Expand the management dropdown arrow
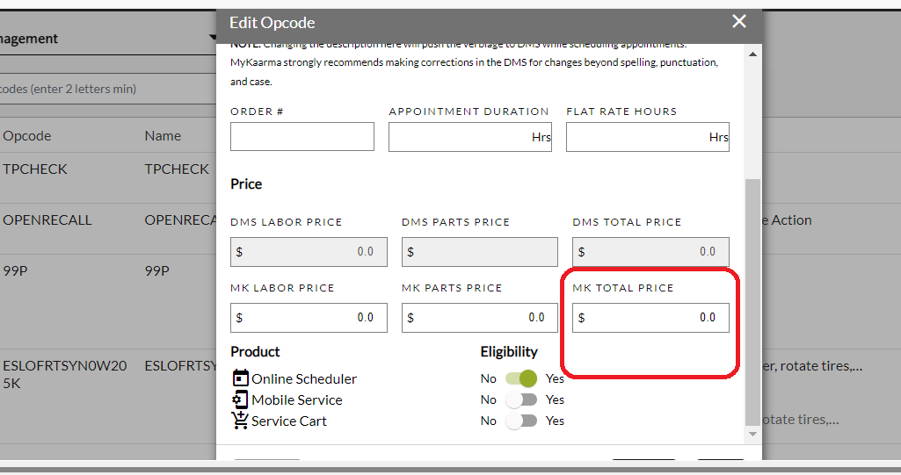The image size is (901, 475). click(213, 38)
